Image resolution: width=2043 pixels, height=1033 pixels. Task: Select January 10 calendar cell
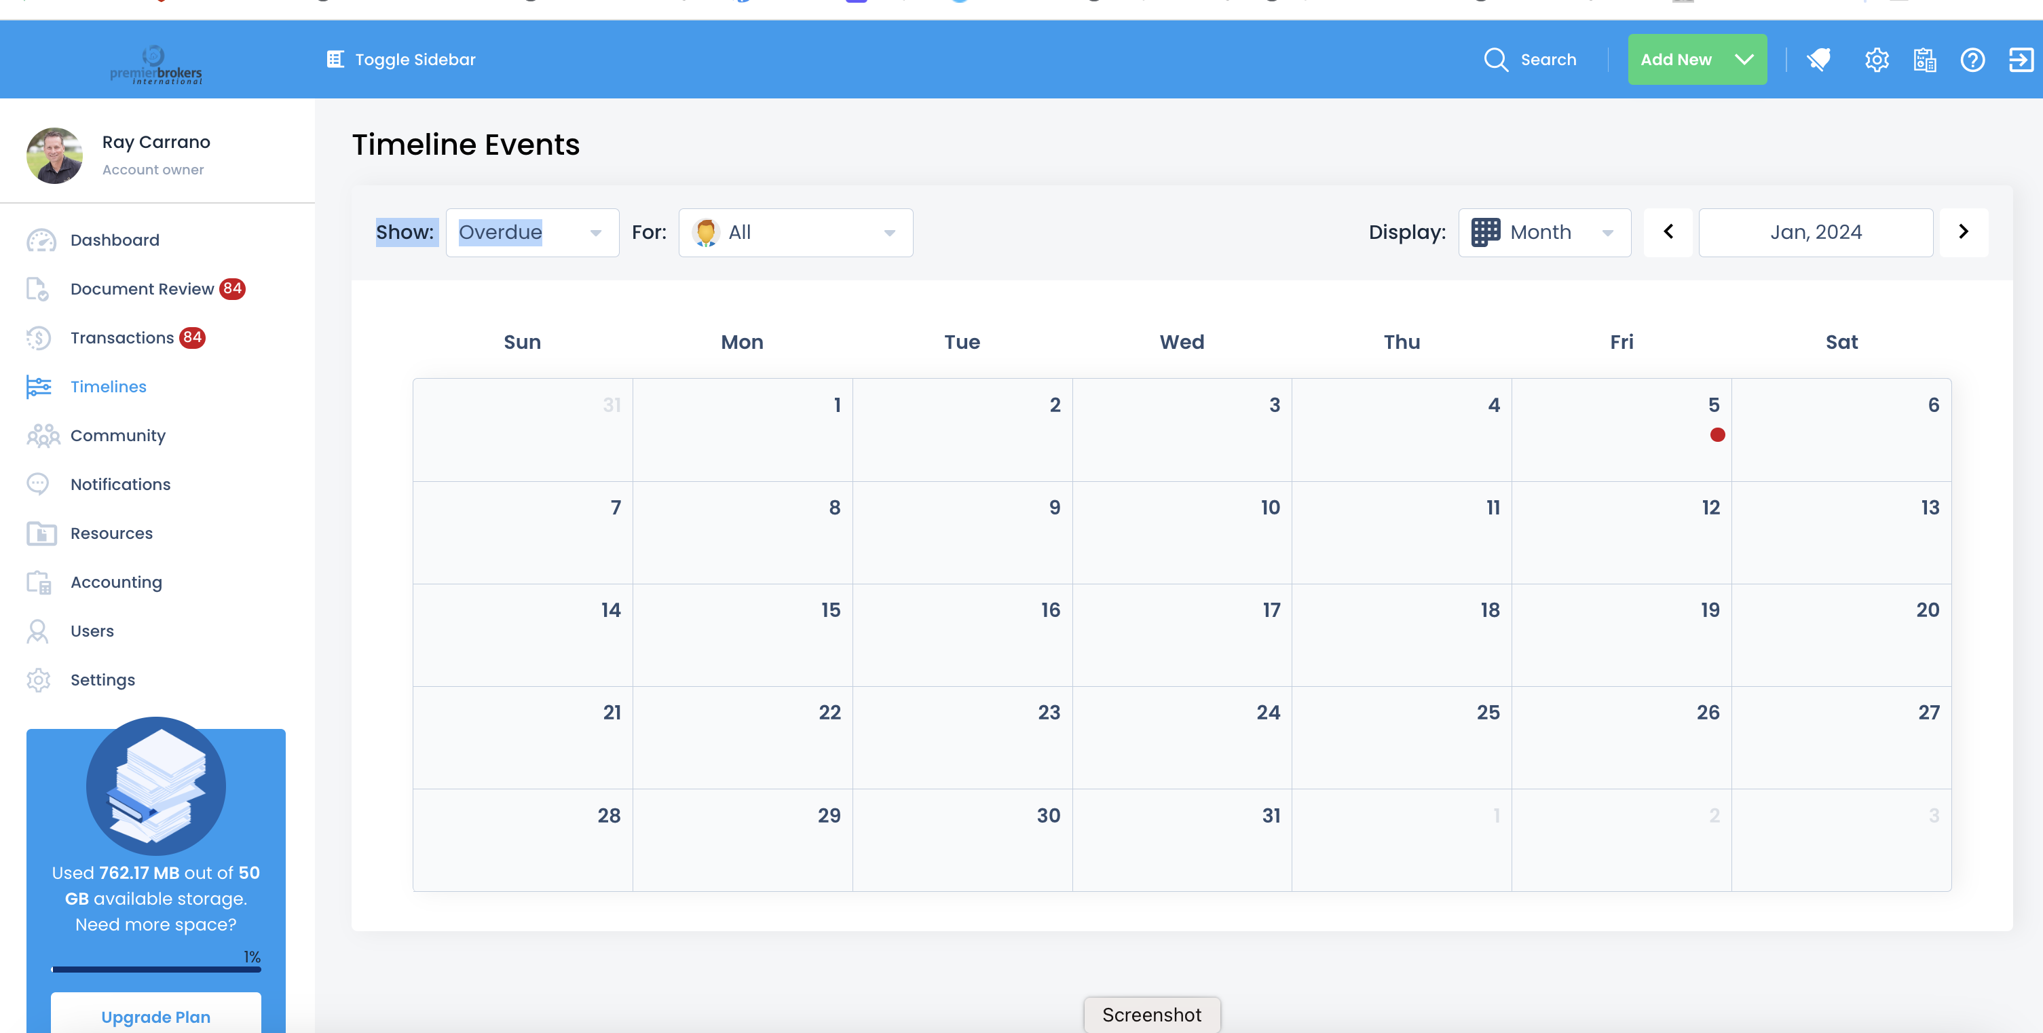(1182, 533)
